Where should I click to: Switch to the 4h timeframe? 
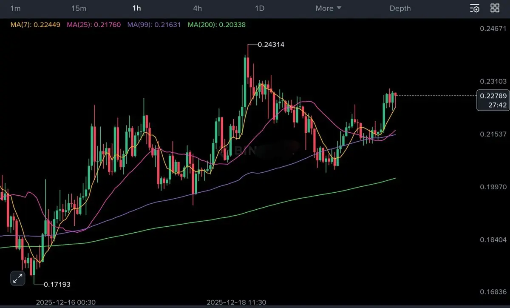pyautogui.click(x=197, y=8)
